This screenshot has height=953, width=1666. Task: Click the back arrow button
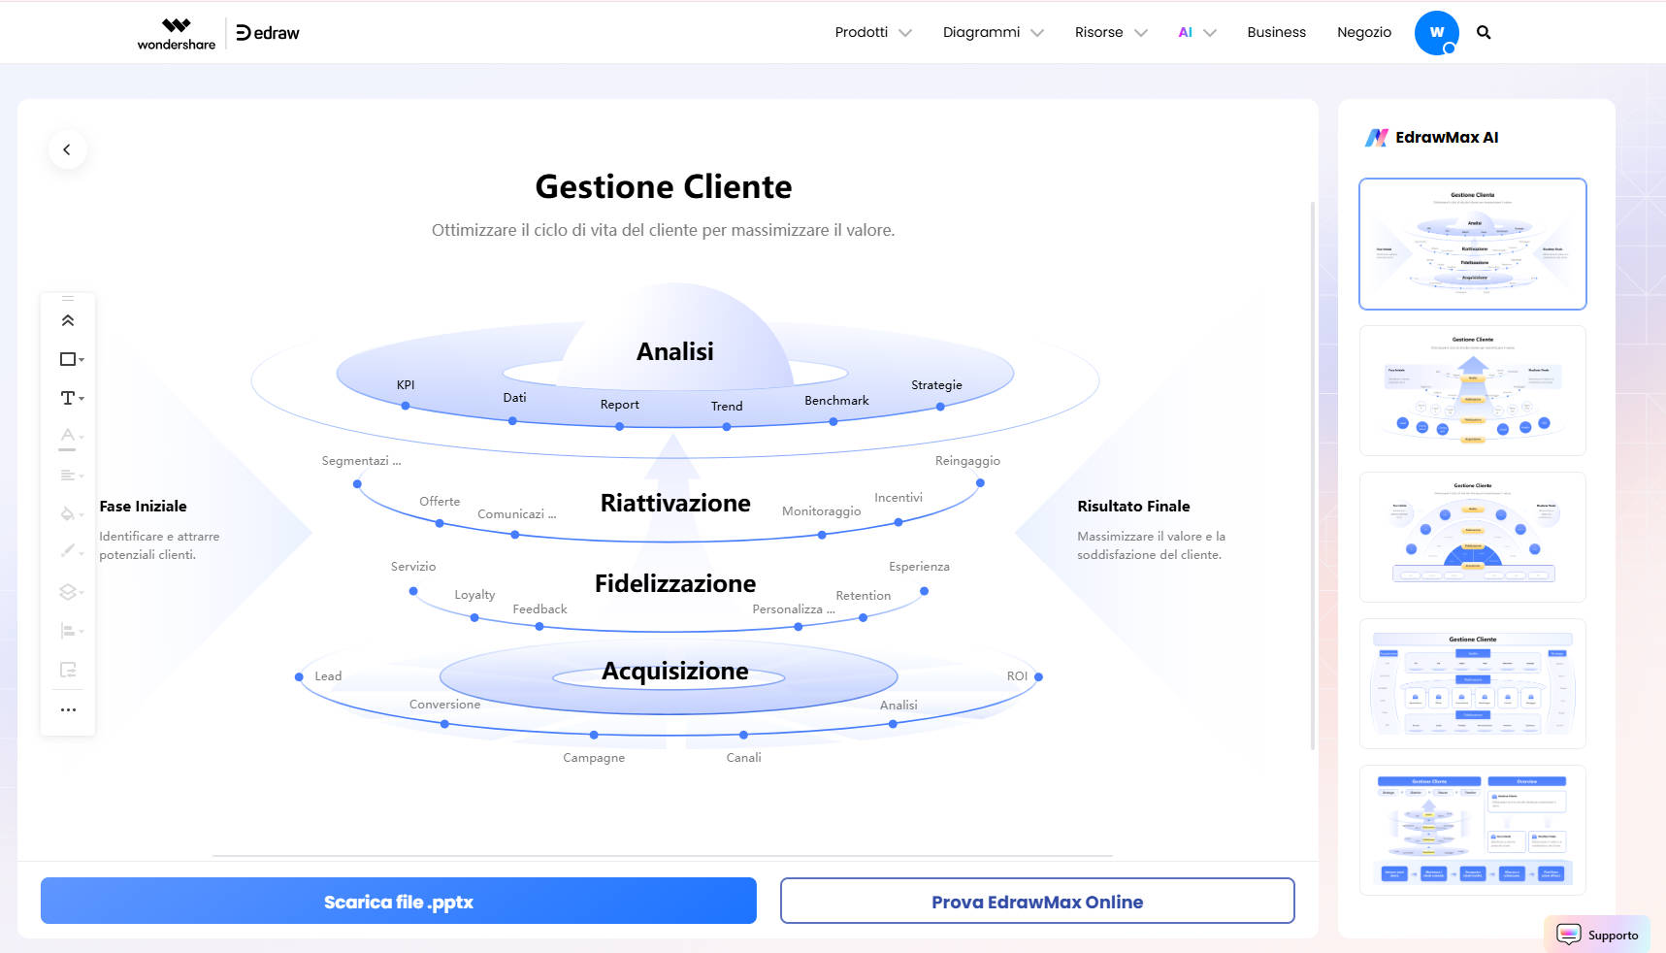pos(67,149)
